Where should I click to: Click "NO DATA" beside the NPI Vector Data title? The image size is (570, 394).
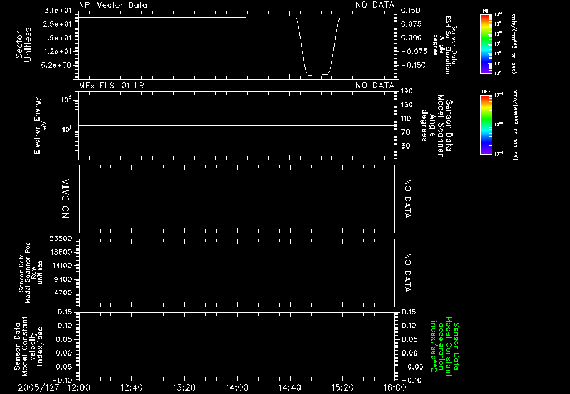click(x=375, y=5)
